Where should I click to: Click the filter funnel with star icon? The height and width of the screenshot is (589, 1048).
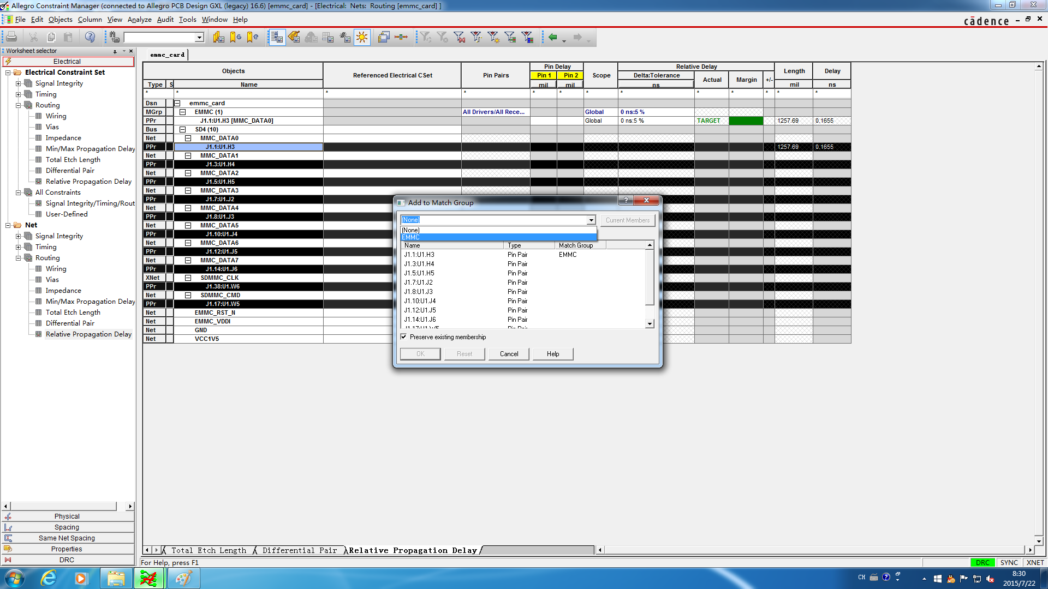(493, 37)
